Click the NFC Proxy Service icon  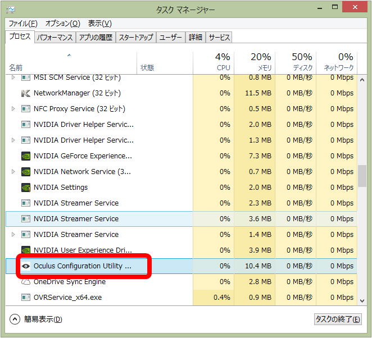[x=26, y=109]
